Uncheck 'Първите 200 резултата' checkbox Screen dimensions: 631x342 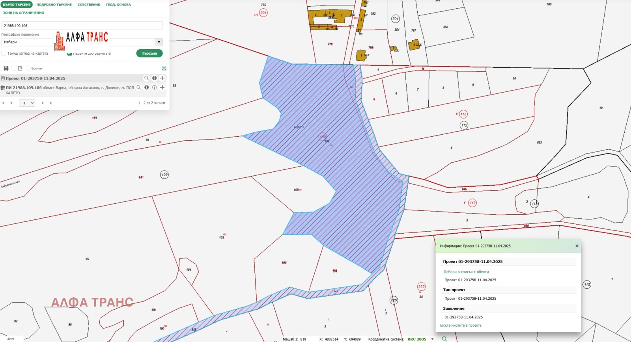tap(70, 54)
